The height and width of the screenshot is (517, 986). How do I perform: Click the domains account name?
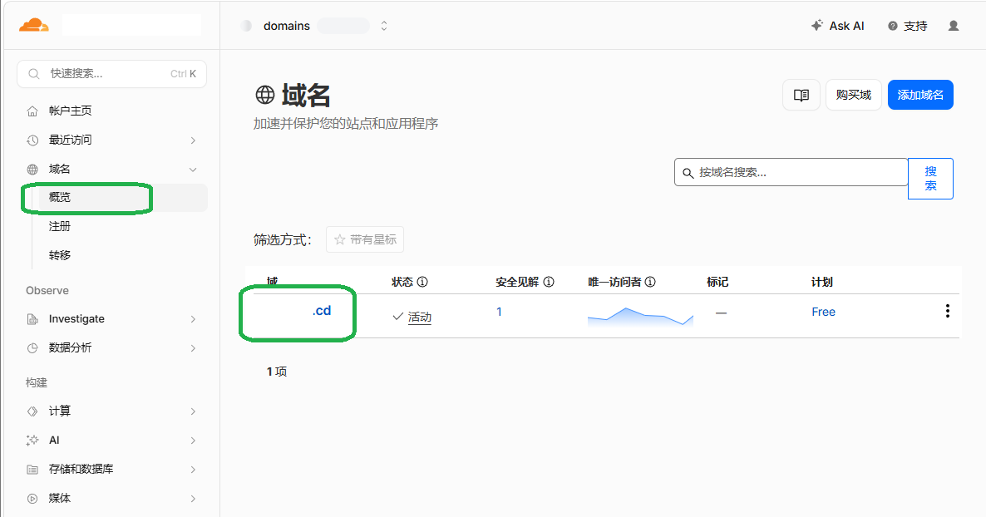pyautogui.click(x=287, y=26)
